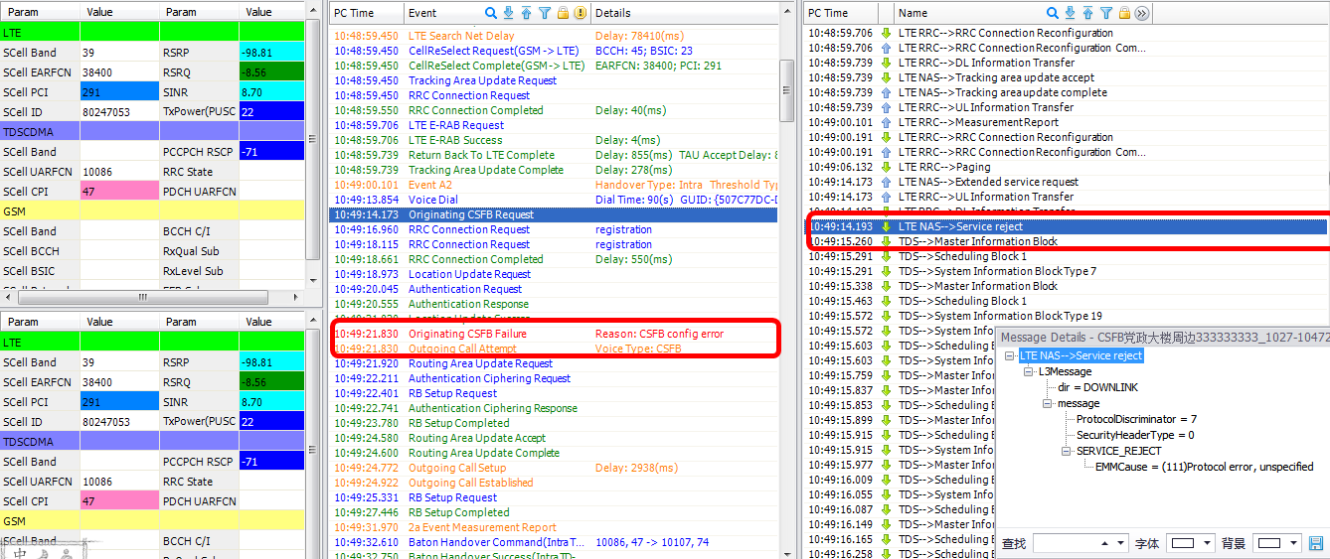Click the 背景 background color swatch box

click(1268, 544)
